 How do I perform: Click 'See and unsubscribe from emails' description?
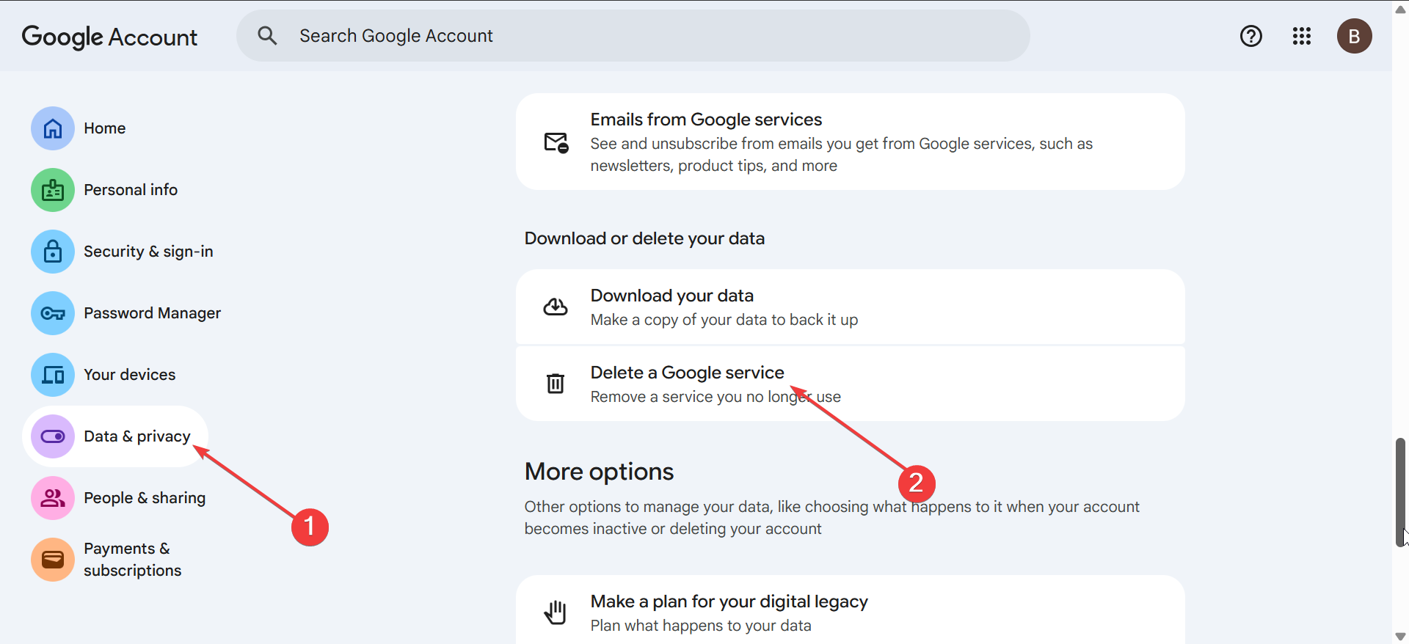point(842,155)
